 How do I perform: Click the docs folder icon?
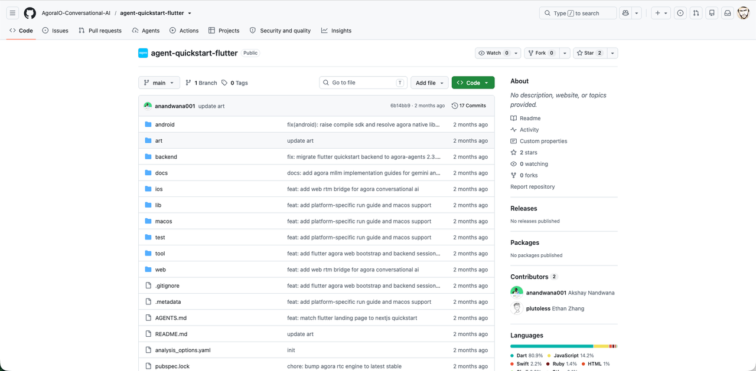coord(148,173)
